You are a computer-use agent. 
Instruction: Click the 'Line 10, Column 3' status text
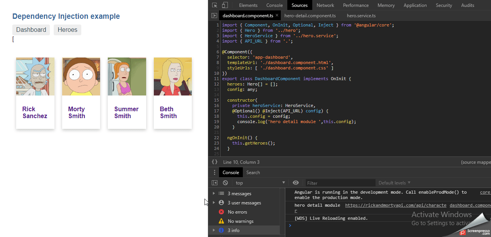(241, 162)
